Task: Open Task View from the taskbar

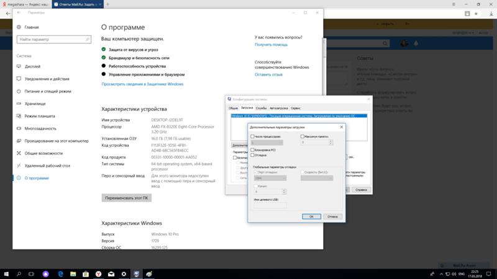Action: (31, 274)
